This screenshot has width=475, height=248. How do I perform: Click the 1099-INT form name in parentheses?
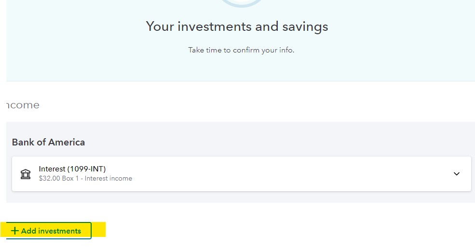86,169
